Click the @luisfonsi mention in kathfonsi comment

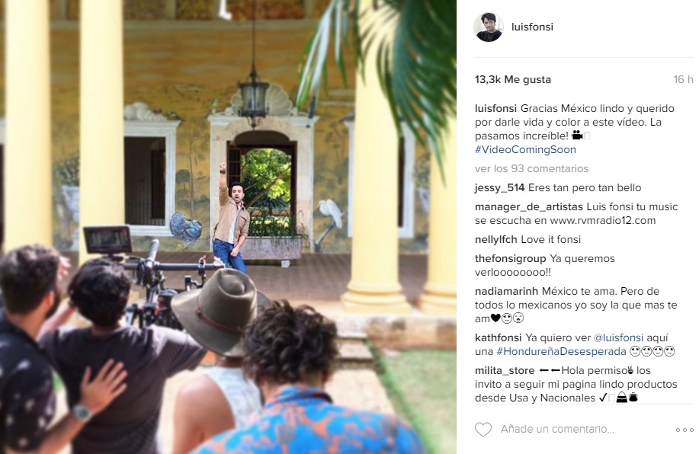tap(618, 338)
